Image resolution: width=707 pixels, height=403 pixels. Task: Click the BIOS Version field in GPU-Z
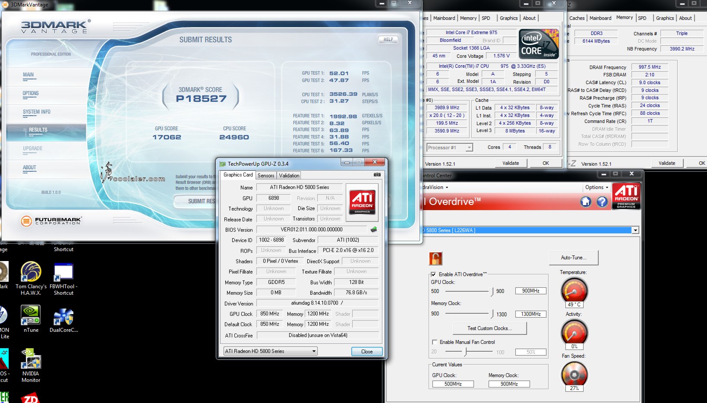(x=312, y=230)
